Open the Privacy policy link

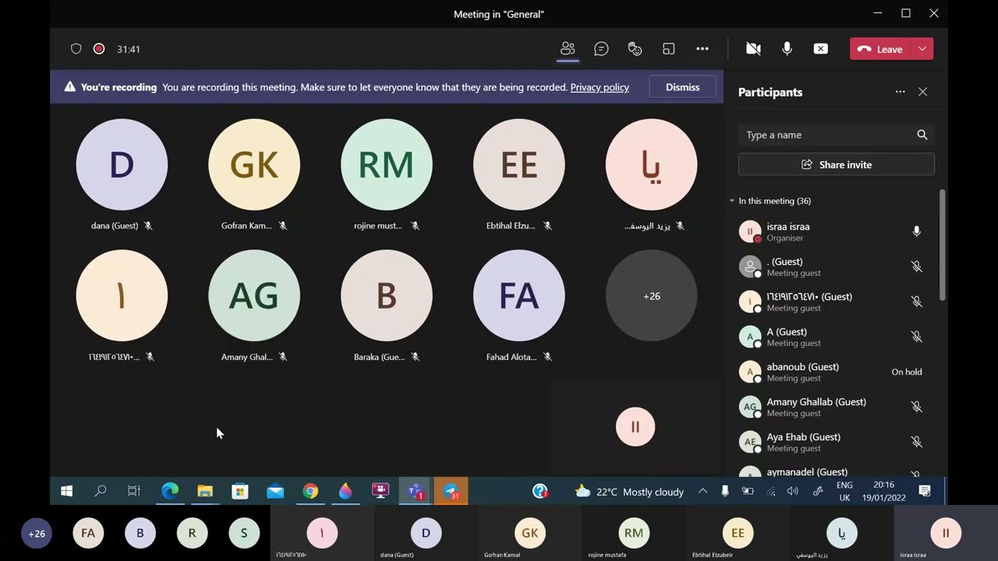click(600, 87)
